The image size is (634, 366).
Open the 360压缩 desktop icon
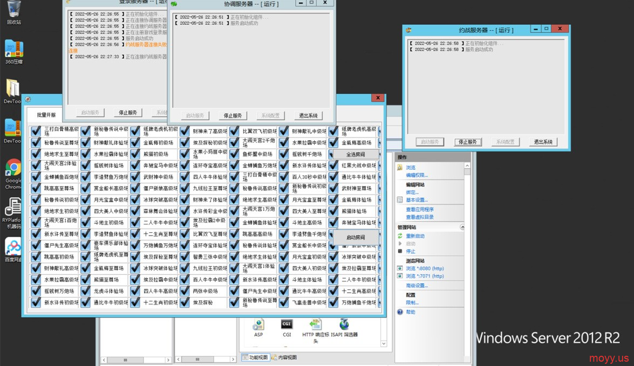point(13,52)
